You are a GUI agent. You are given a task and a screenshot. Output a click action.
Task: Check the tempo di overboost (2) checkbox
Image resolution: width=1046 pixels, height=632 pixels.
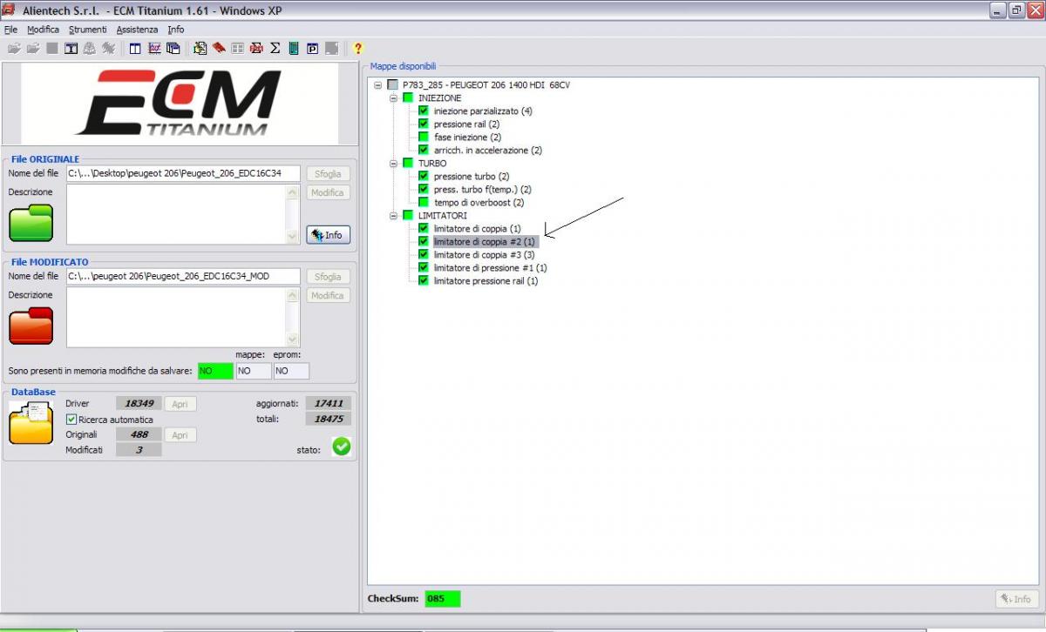(x=424, y=203)
